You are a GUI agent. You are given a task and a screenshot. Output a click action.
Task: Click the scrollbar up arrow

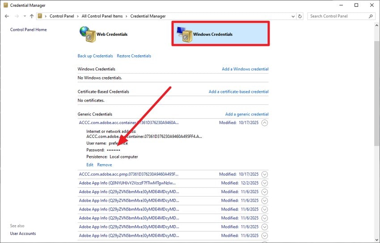376,25
